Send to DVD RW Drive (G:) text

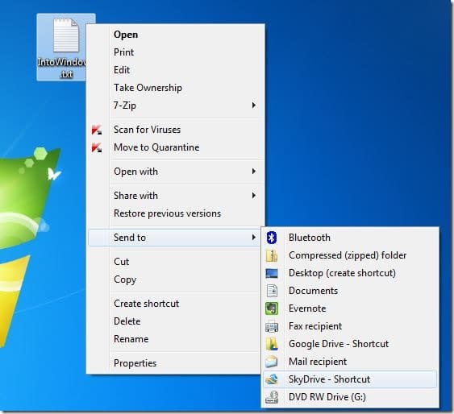point(327,397)
